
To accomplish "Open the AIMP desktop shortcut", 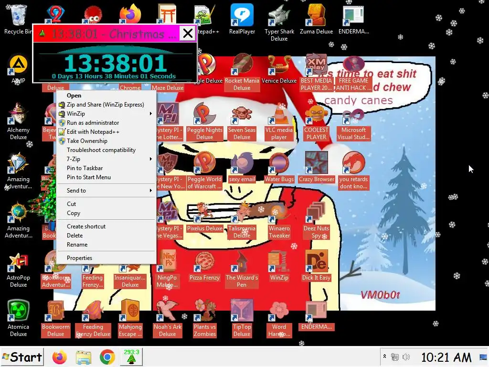I will [x=18, y=69].
